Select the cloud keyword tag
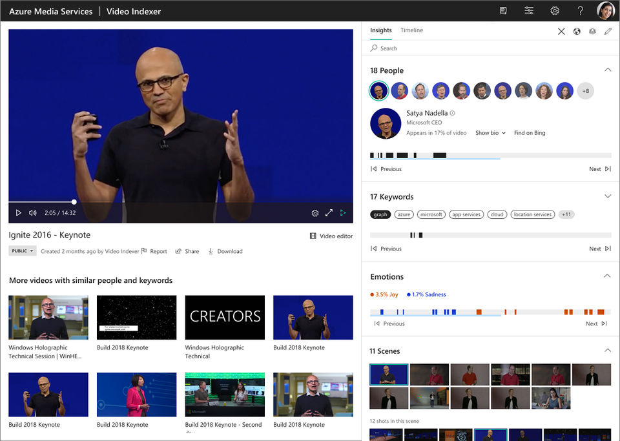Screen dimensions: 620x441 [497, 214]
